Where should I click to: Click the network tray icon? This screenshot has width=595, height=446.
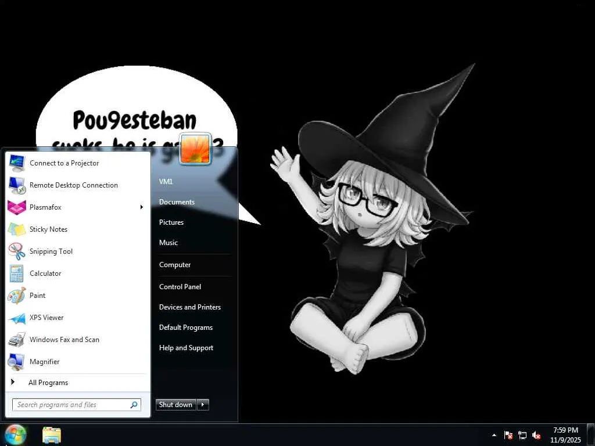pyautogui.click(x=522, y=436)
